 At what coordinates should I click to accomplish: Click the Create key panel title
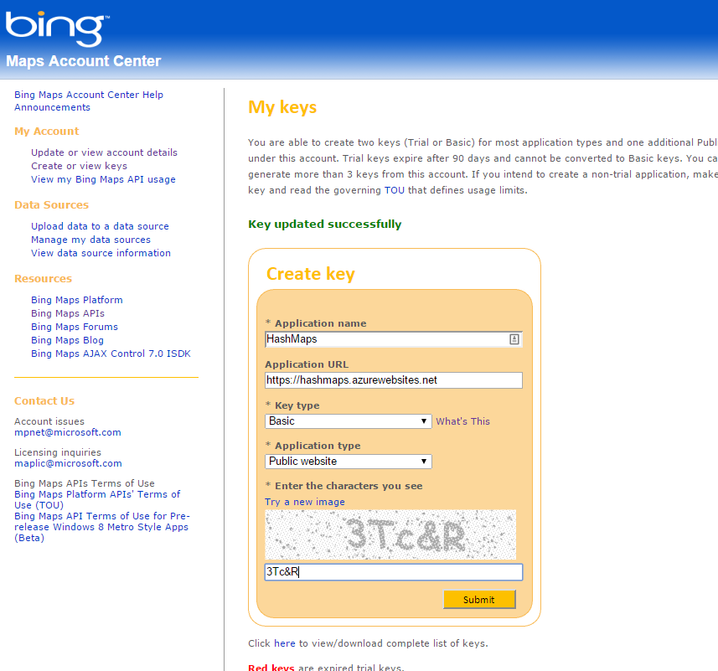pyautogui.click(x=311, y=274)
